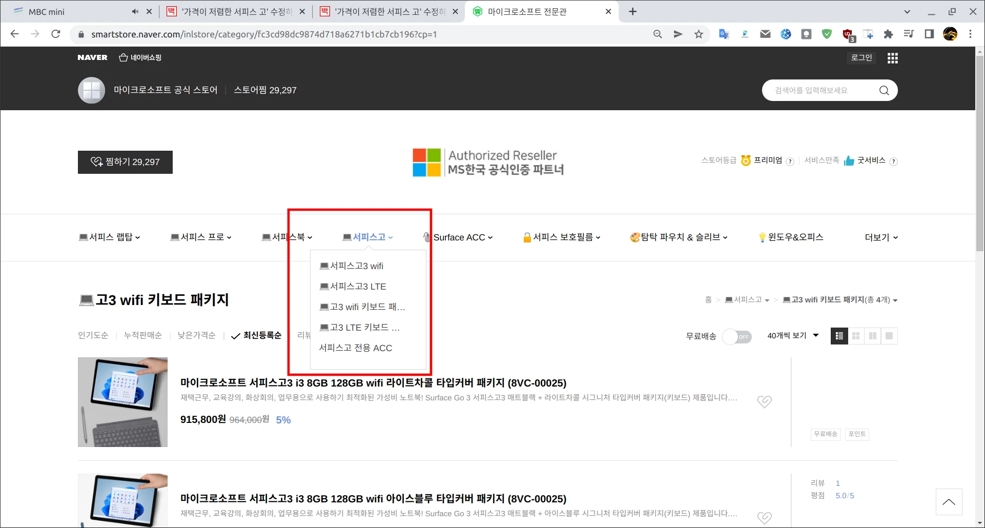Open the 아이스블루 타입커버 패키지 product title
The image size is (985, 528).
tap(373, 498)
